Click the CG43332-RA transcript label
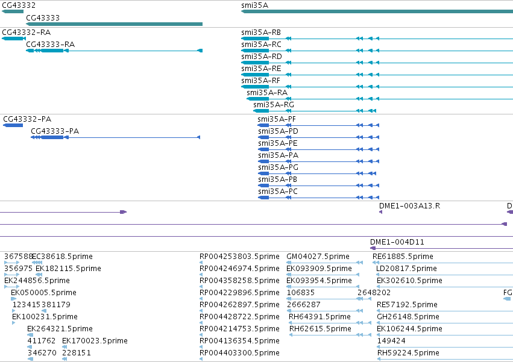The image size is (513, 362). coord(27,33)
